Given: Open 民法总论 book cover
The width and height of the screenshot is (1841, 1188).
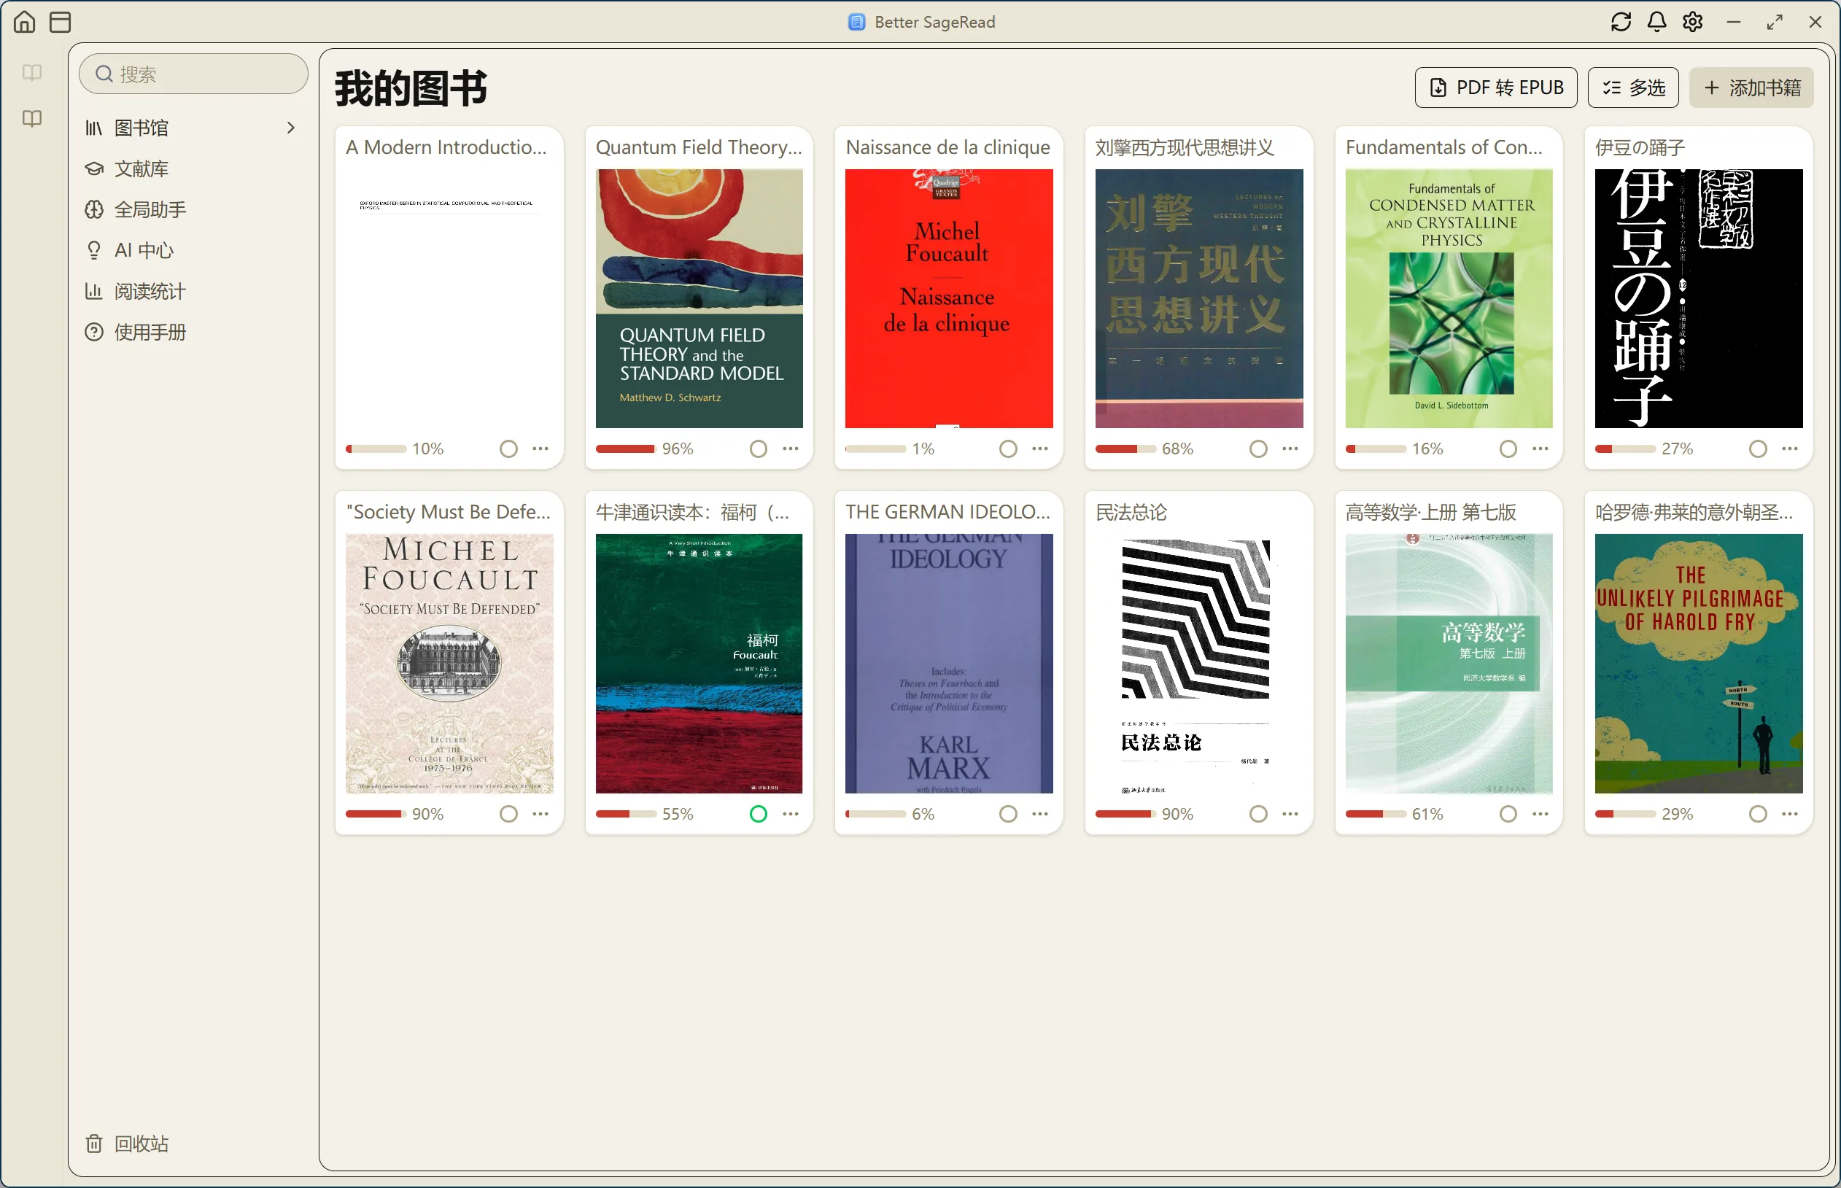Looking at the screenshot, I should click(x=1199, y=664).
